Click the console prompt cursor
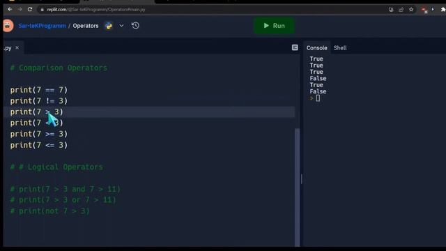 [x=318, y=98]
